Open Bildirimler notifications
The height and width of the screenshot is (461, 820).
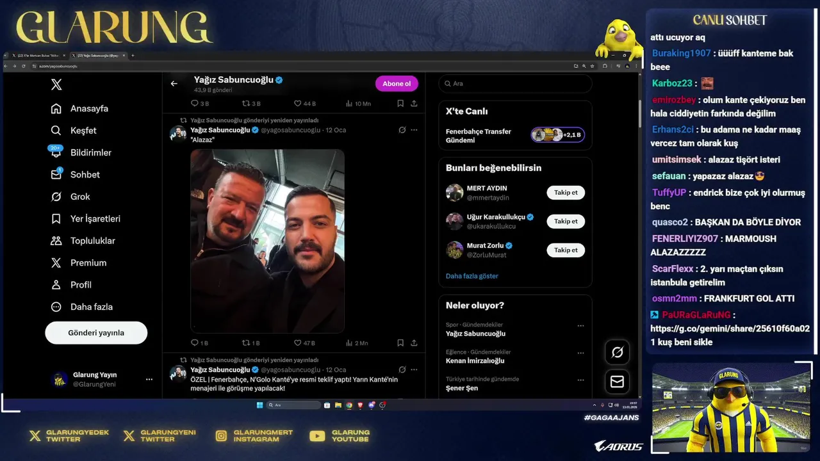tap(81, 152)
